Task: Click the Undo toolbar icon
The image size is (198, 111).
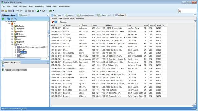Action: tap(18, 11)
